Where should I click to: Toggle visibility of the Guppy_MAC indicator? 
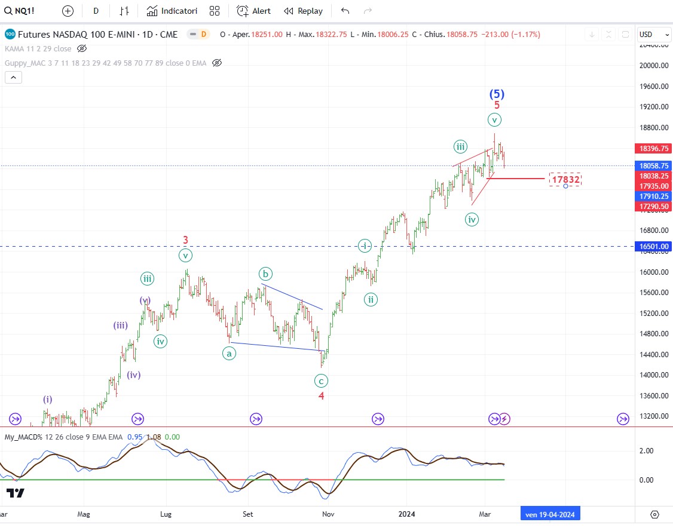point(217,63)
